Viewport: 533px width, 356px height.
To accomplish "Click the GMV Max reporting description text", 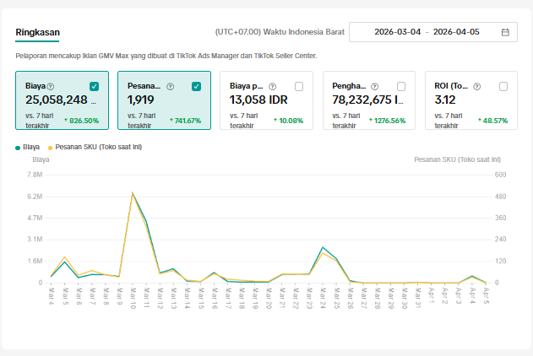I will [166, 56].
